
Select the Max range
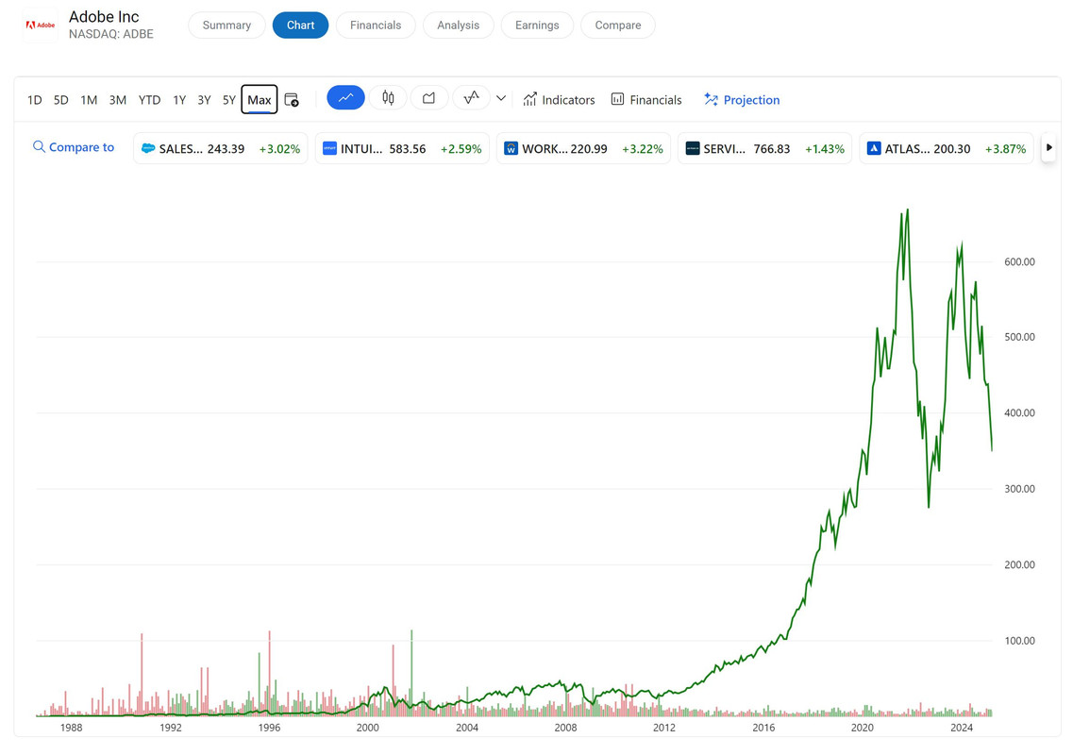pyautogui.click(x=260, y=100)
